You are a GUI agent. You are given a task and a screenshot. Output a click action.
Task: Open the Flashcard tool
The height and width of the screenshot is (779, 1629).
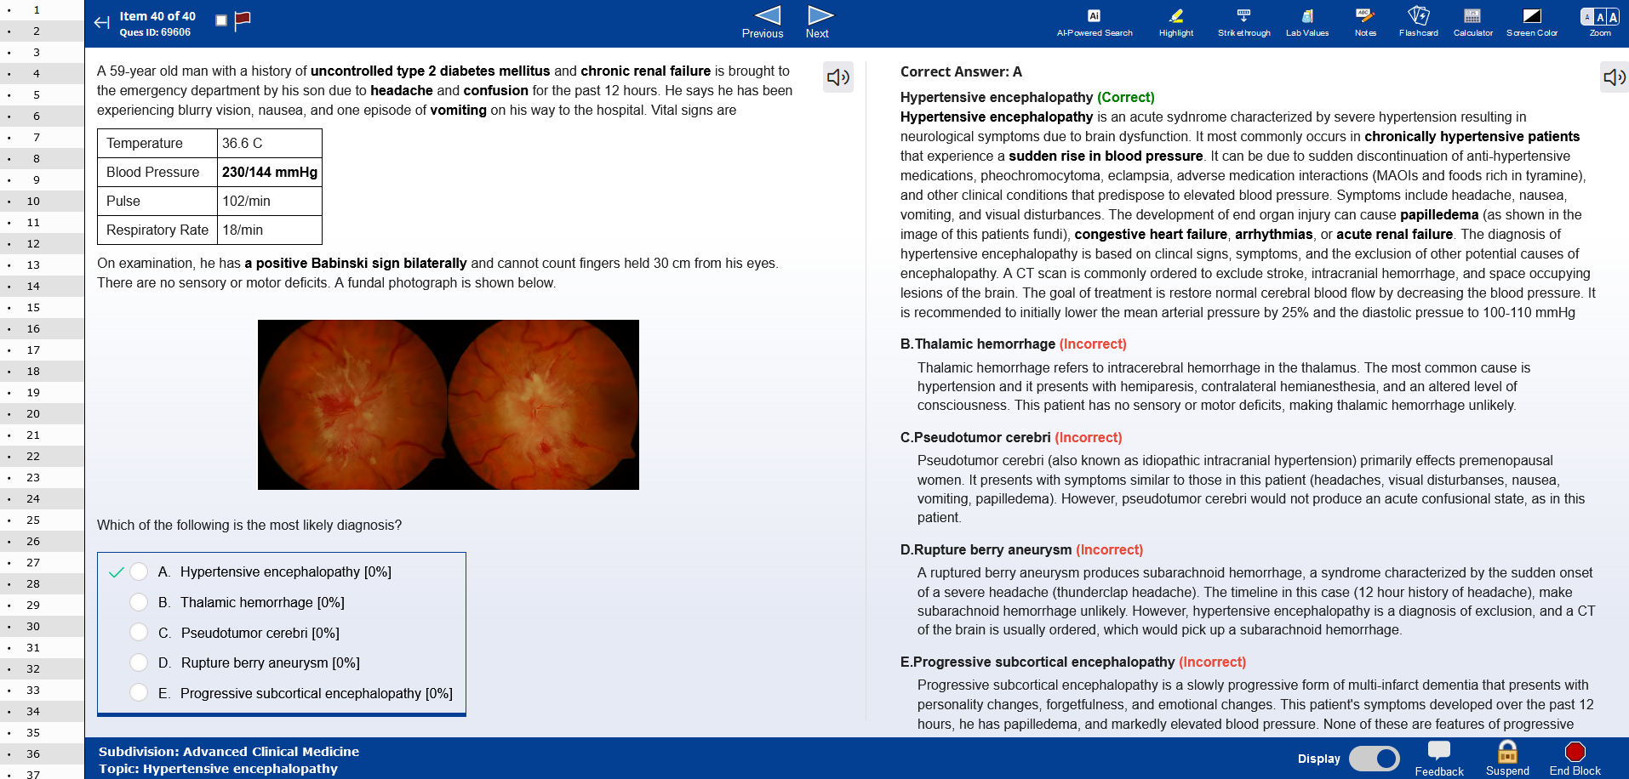1419,23
